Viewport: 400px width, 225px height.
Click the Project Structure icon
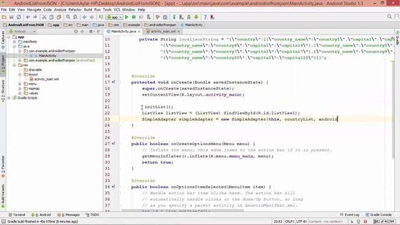point(165,17)
